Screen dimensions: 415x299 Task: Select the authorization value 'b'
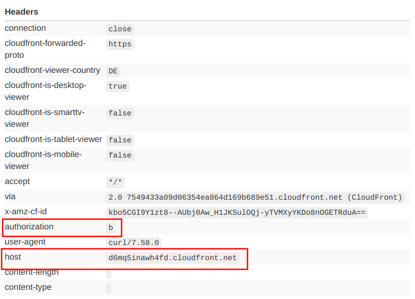click(x=111, y=228)
